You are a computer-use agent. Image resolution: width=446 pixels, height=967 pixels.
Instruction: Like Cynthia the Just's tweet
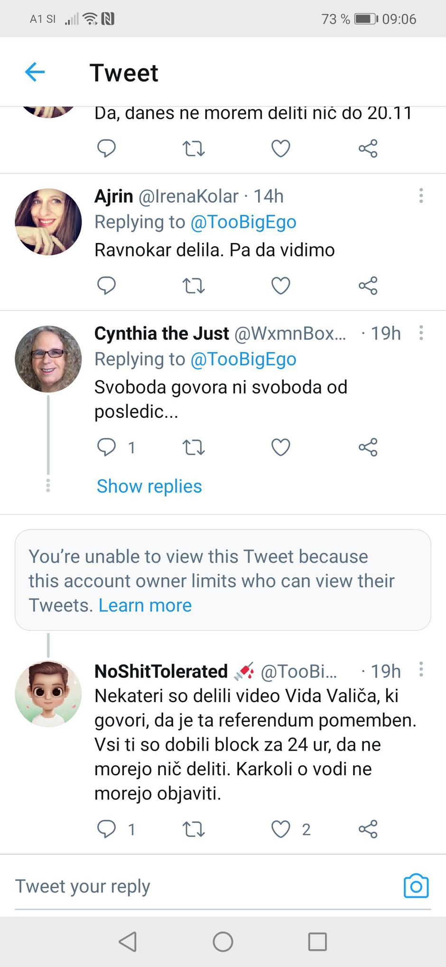[280, 447]
